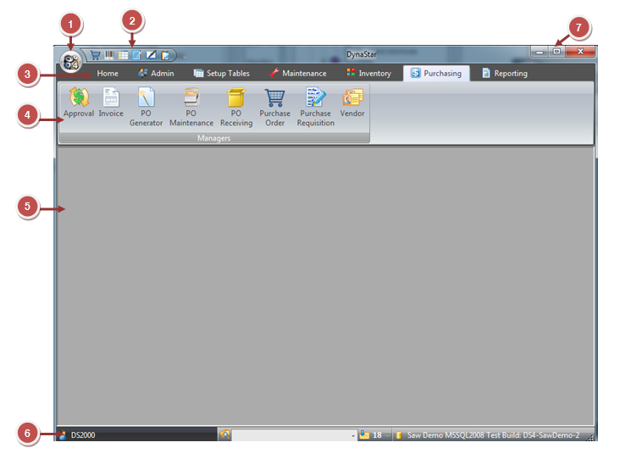The image size is (620, 459).
Task: Click the Purchase Order cart icon
Action: (x=274, y=105)
